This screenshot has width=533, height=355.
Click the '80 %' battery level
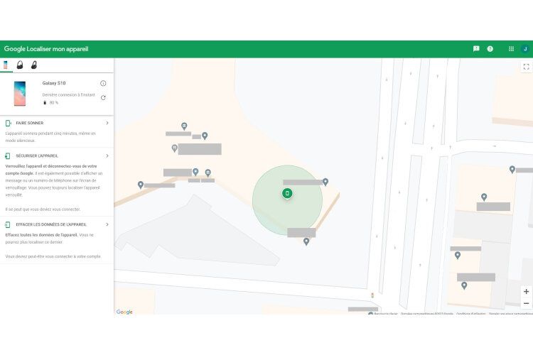[54, 102]
